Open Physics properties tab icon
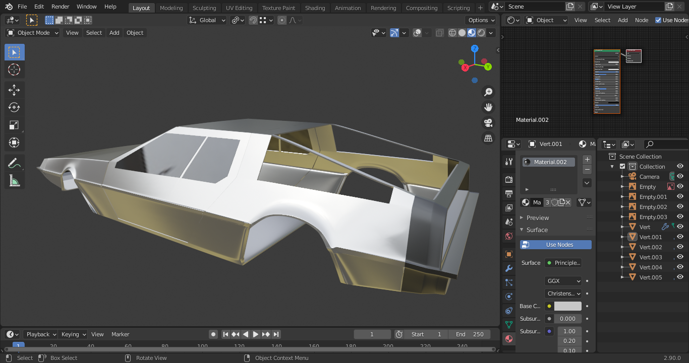The image size is (689, 363). point(508,297)
